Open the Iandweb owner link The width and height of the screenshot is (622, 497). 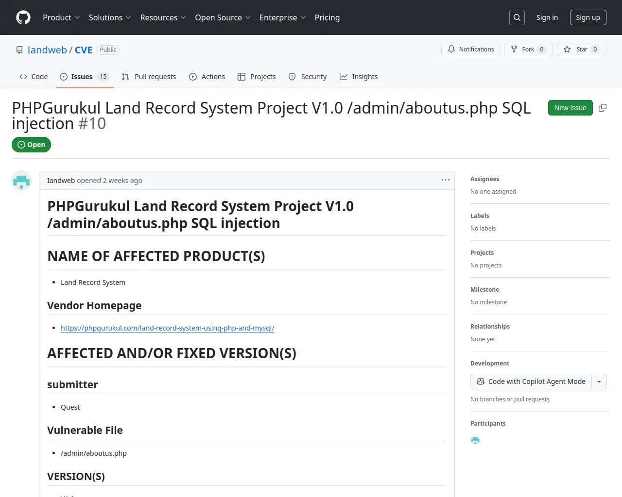[x=47, y=50]
